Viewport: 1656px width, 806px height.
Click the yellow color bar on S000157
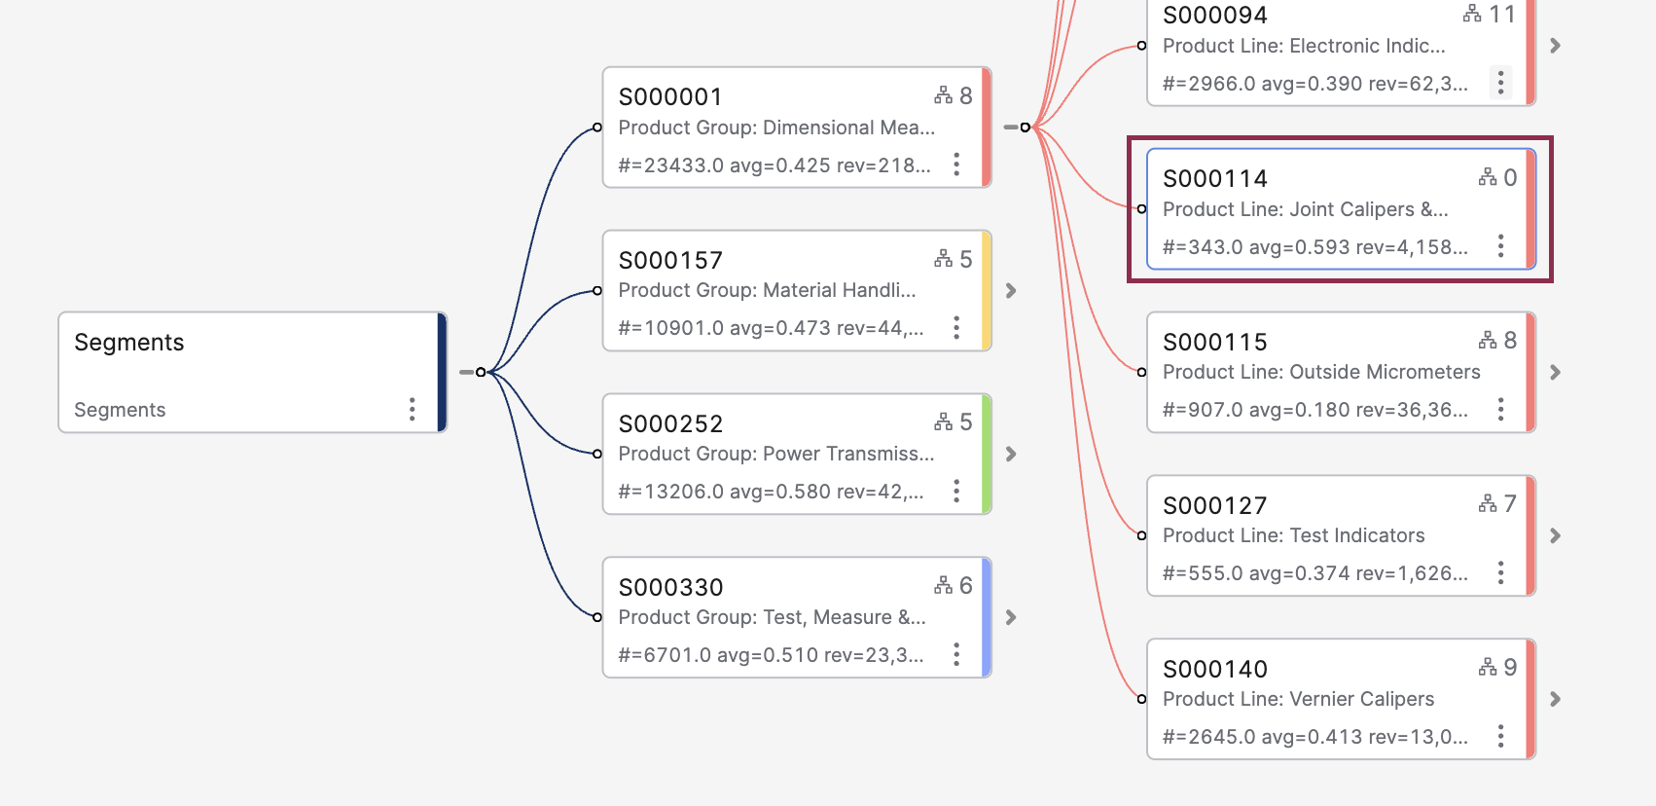[x=987, y=290]
